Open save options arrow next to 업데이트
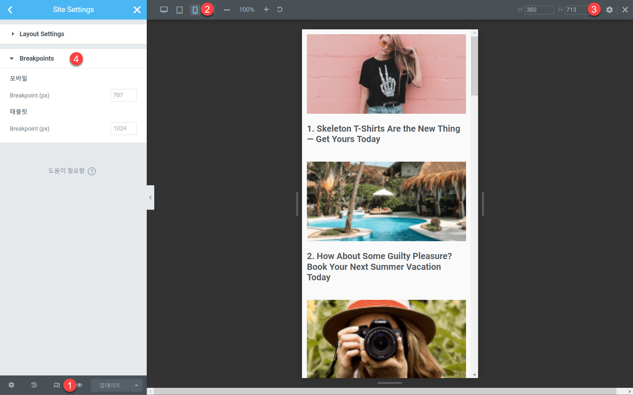The width and height of the screenshot is (633, 395). click(x=136, y=385)
